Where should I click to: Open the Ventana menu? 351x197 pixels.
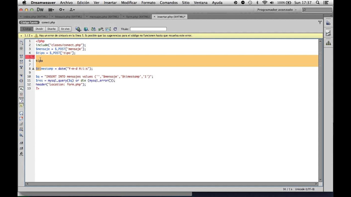[201, 3]
